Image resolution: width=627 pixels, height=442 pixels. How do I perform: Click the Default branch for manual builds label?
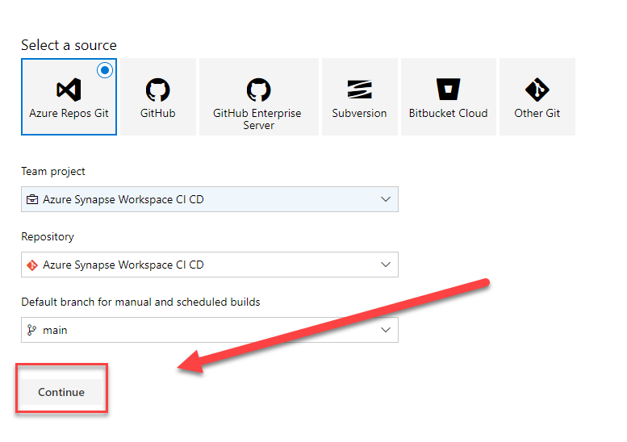click(x=140, y=302)
